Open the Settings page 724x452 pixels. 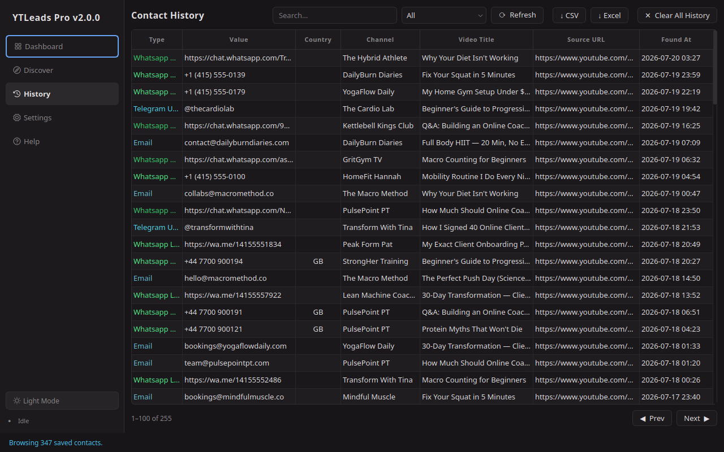coord(62,118)
